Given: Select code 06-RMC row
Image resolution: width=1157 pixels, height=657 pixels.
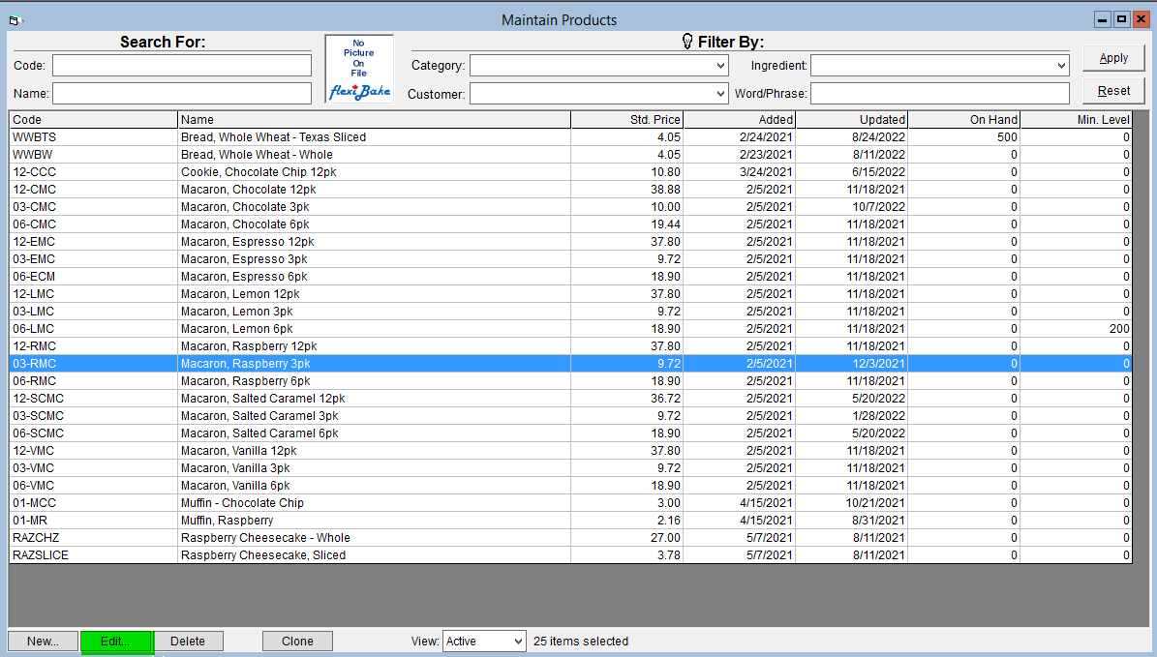Looking at the screenshot, I should click(x=570, y=381).
